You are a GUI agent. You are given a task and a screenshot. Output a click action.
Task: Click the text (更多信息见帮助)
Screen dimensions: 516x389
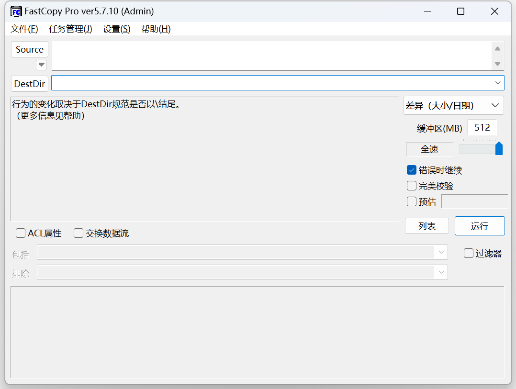click(x=51, y=116)
